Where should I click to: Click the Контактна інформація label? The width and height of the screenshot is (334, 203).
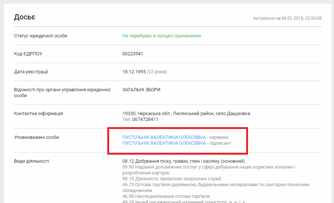38,114
